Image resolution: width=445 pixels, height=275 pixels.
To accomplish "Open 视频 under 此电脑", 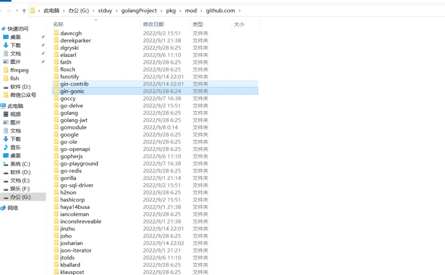I will (15, 114).
